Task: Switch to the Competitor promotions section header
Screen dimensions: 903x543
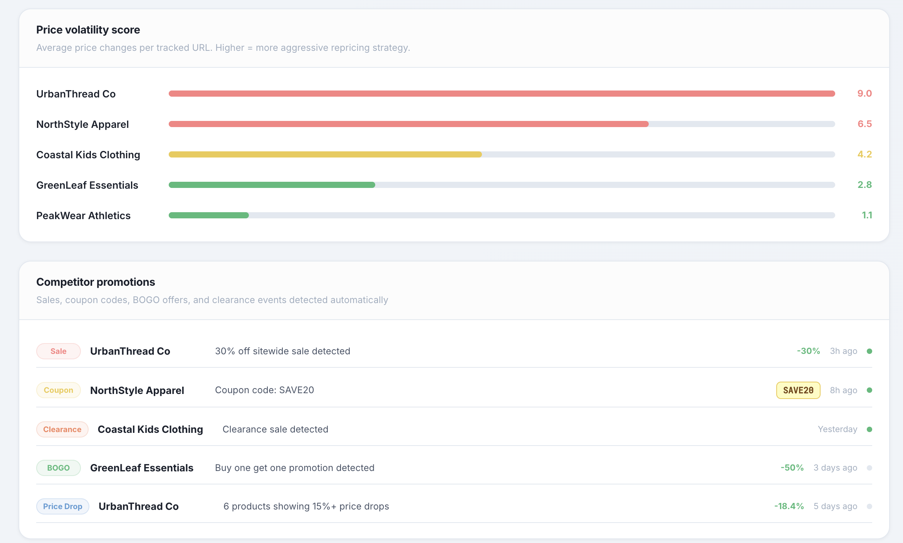Action: (96, 282)
